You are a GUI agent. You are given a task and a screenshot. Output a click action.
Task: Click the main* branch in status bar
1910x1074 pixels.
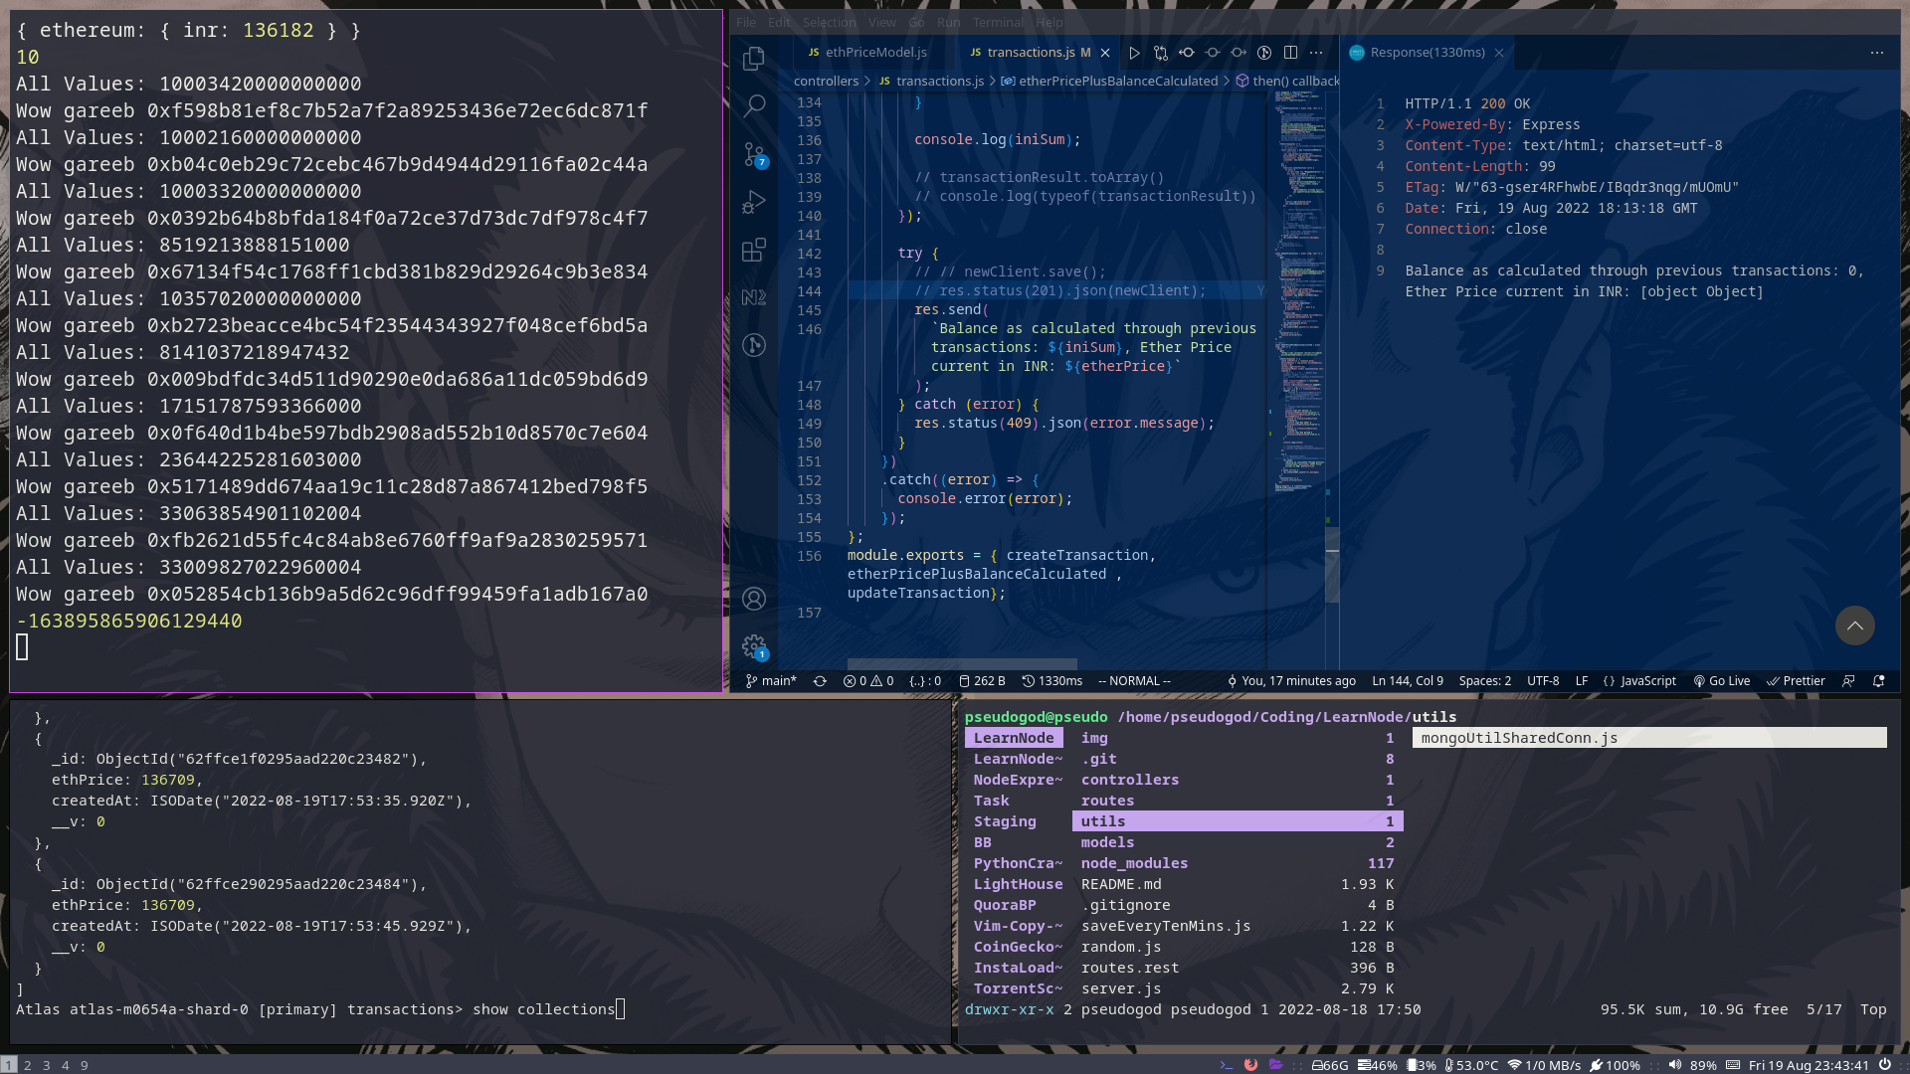pyautogui.click(x=771, y=681)
